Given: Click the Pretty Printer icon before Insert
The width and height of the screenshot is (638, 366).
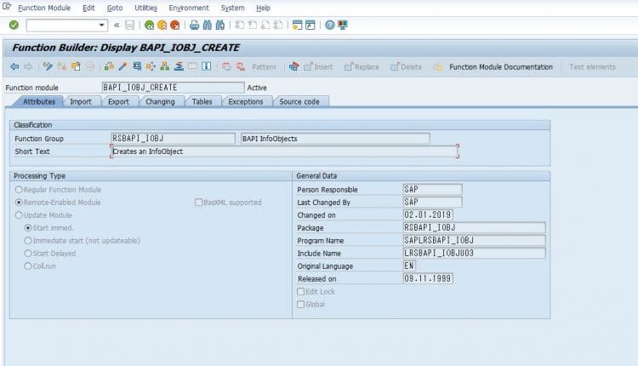Looking at the screenshot, I should coord(293,66).
